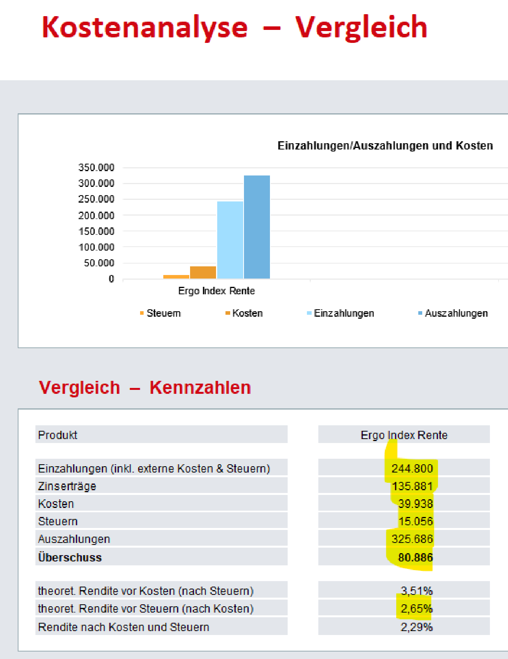Click the value 15.056
Image resolution: width=508 pixels, height=659 pixels.
(x=416, y=521)
